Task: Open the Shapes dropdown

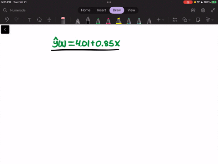Action: coord(186,20)
